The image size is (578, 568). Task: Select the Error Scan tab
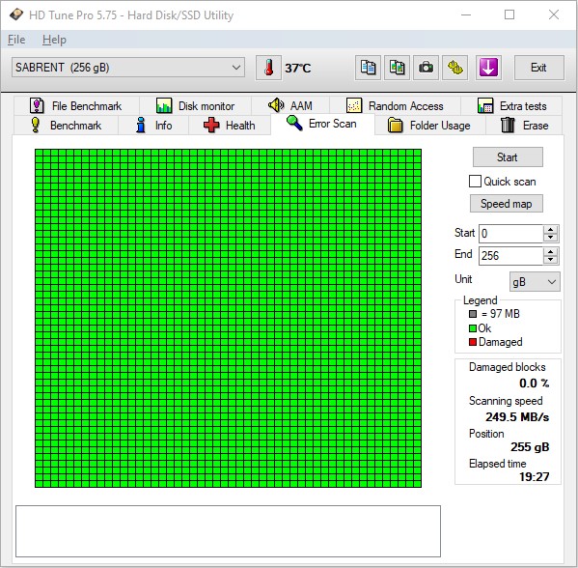pyautogui.click(x=322, y=124)
